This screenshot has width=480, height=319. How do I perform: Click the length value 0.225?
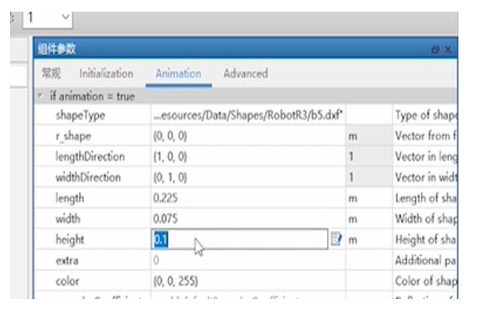[165, 198]
